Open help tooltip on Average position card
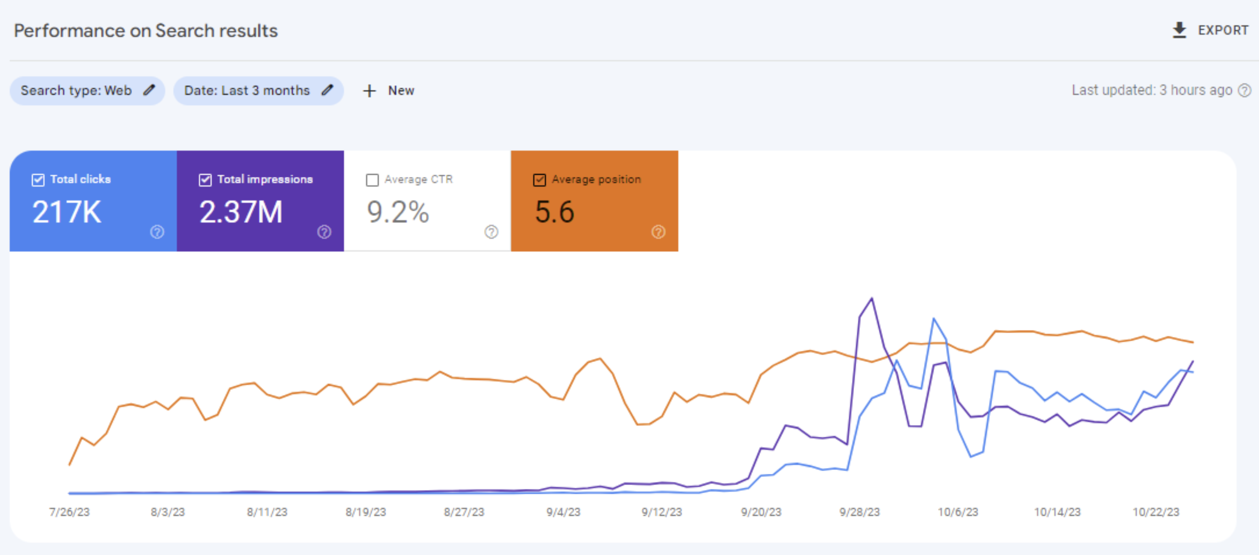The image size is (1259, 555). (658, 232)
